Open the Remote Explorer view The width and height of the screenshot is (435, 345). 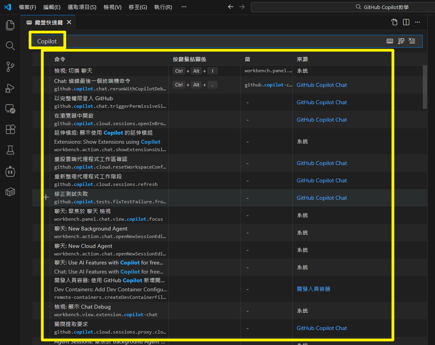(10, 109)
